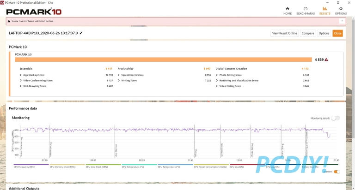Click the Web Browsing timeline marker
This screenshot has width=355, height=190.
coord(51,149)
